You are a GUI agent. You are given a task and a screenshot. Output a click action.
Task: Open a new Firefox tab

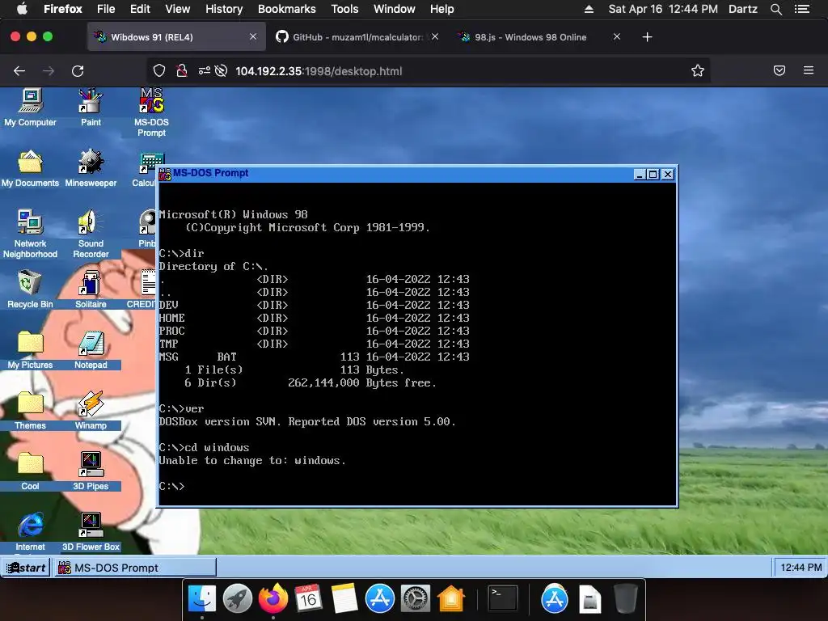coord(647,37)
